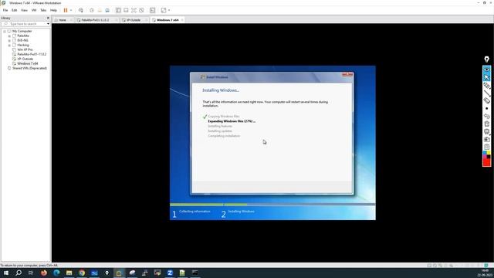The height and width of the screenshot is (278, 494).
Task: Click the single window view toolbar icon
Action: click(x=126, y=10)
